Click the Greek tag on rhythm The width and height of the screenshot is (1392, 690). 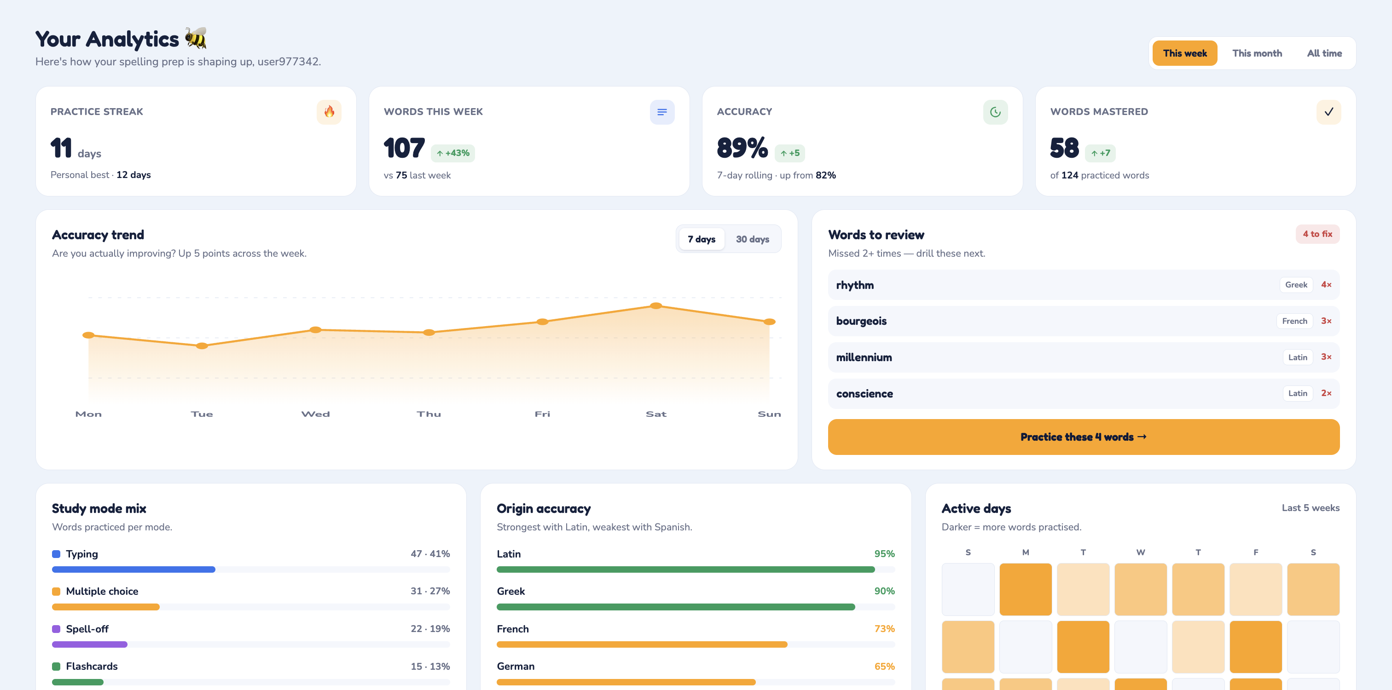[x=1296, y=285]
